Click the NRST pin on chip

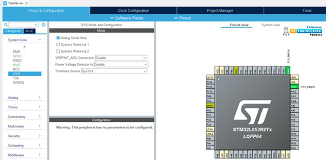tap(210, 105)
